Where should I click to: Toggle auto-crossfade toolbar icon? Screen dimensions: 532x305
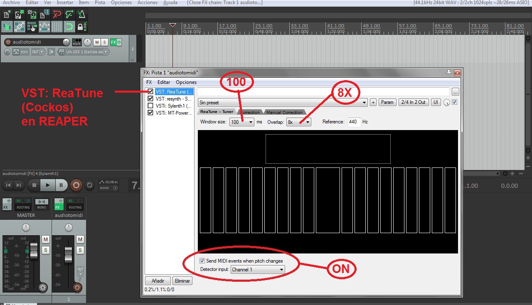[x=7, y=27]
